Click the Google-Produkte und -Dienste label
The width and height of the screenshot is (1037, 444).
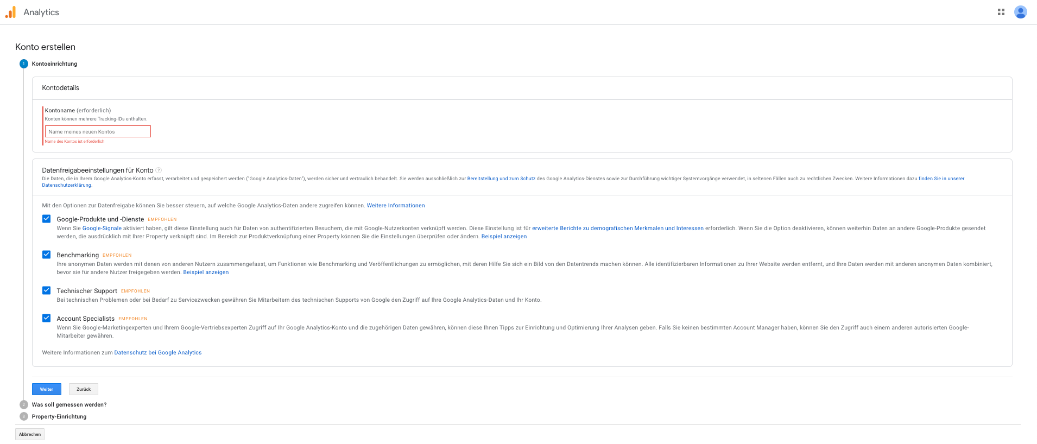[100, 219]
